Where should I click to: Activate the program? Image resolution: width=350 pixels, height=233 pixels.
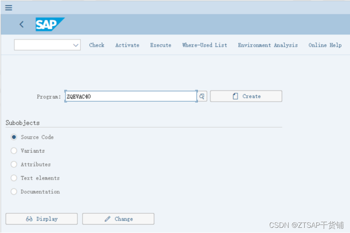tap(127, 45)
